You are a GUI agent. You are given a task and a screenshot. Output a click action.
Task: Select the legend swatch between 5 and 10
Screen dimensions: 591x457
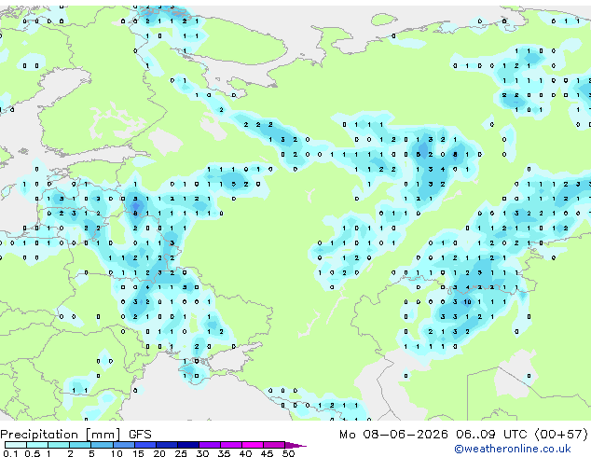tap(103, 445)
